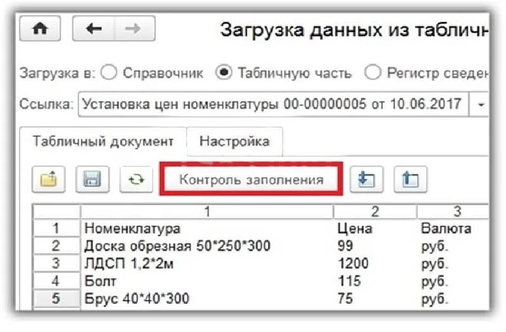Select cell Доска обрезная 50*250*300

[207, 246]
